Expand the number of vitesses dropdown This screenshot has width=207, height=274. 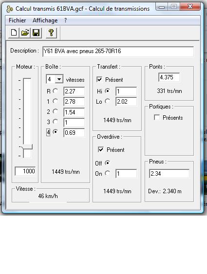(x=59, y=79)
